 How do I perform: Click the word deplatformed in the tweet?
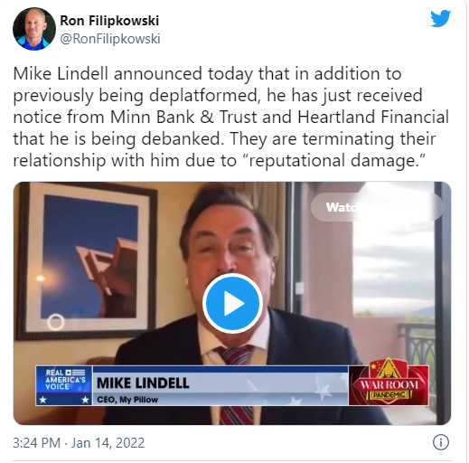pyautogui.click(x=205, y=96)
